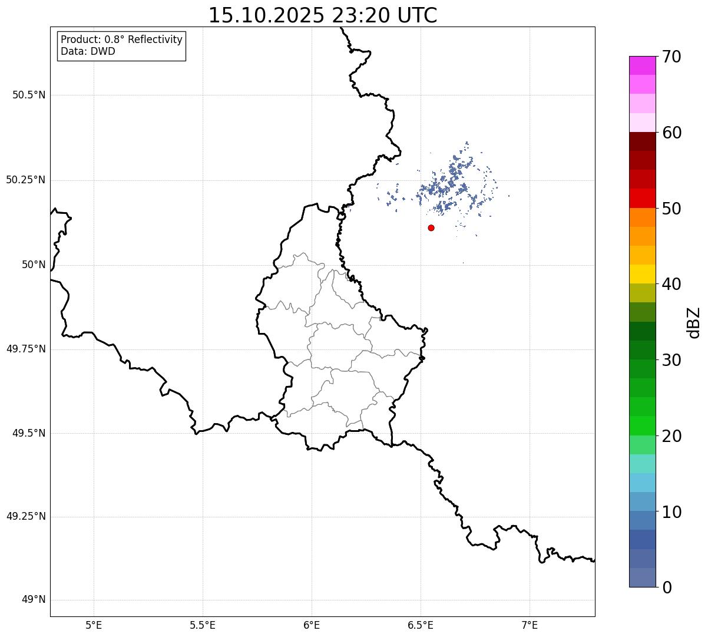Image resolution: width=708 pixels, height=637 pixels.
Task: Click the colorbar tick value 10
Action: (x=672, y=512)
